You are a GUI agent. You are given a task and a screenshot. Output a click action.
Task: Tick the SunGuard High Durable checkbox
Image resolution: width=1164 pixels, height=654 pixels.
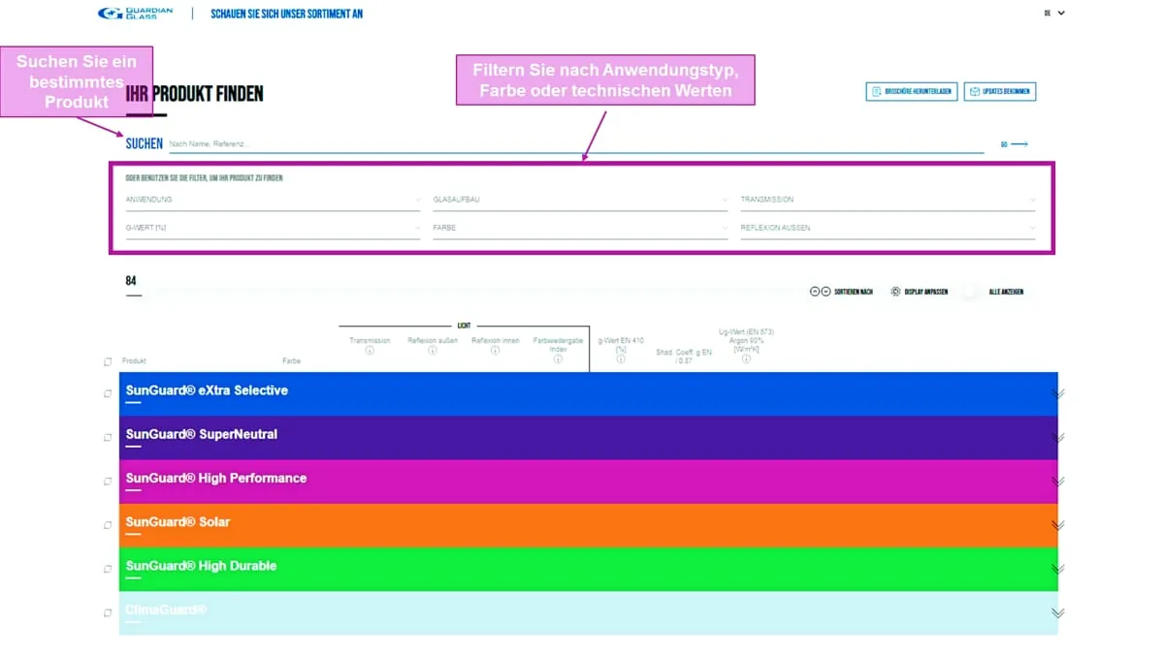[x=108, y=569]
